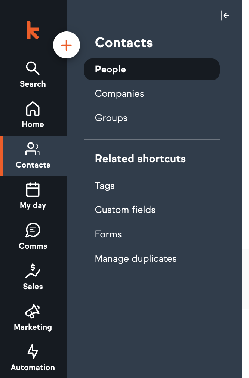Open Marketing megaphone icon
Screen dimensions: 249x378
pyautogui.click(x=33, y=311)
